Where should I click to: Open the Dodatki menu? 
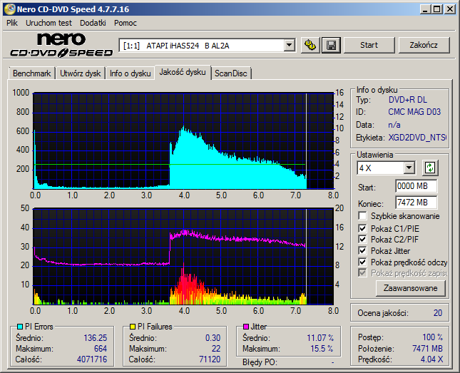click(93, 23)
